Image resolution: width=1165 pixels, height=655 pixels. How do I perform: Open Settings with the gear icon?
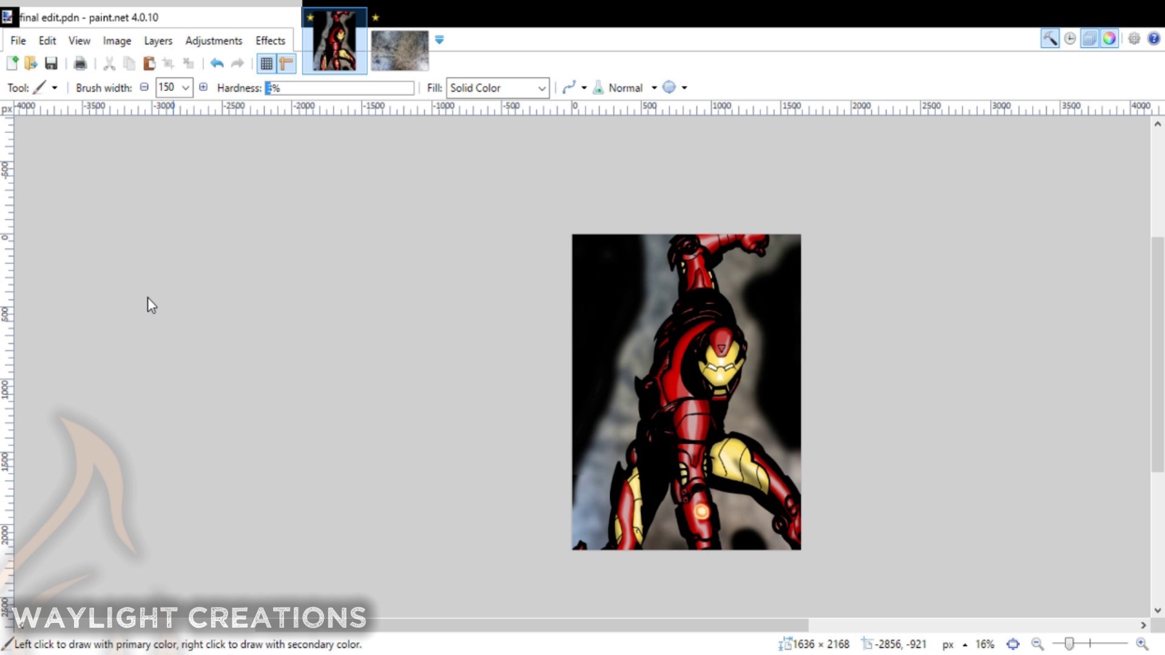pos(1134,39)
